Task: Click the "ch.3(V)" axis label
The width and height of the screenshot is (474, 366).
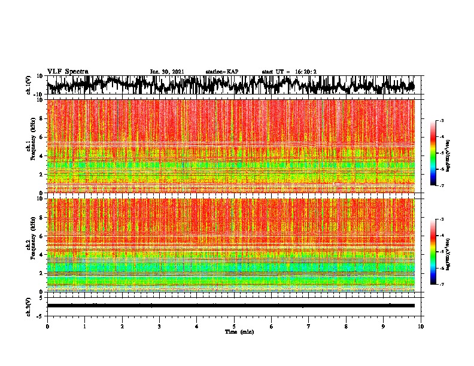Action: click(29, 307)
